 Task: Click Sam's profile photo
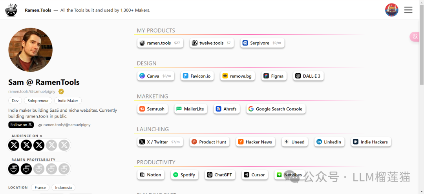pyautogui.click(x=31, y=50)
